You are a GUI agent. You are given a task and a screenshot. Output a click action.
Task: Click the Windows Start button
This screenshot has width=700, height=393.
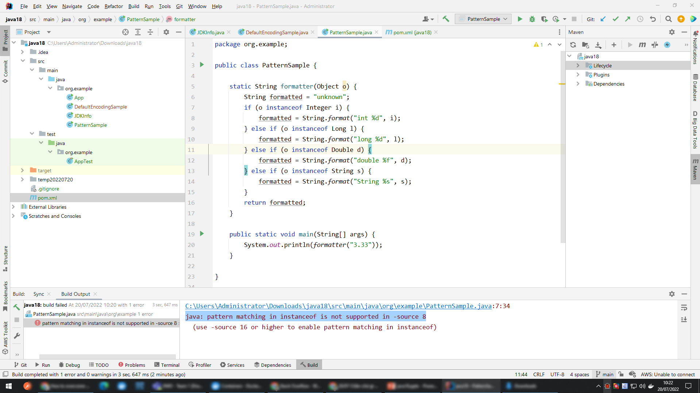9,386
